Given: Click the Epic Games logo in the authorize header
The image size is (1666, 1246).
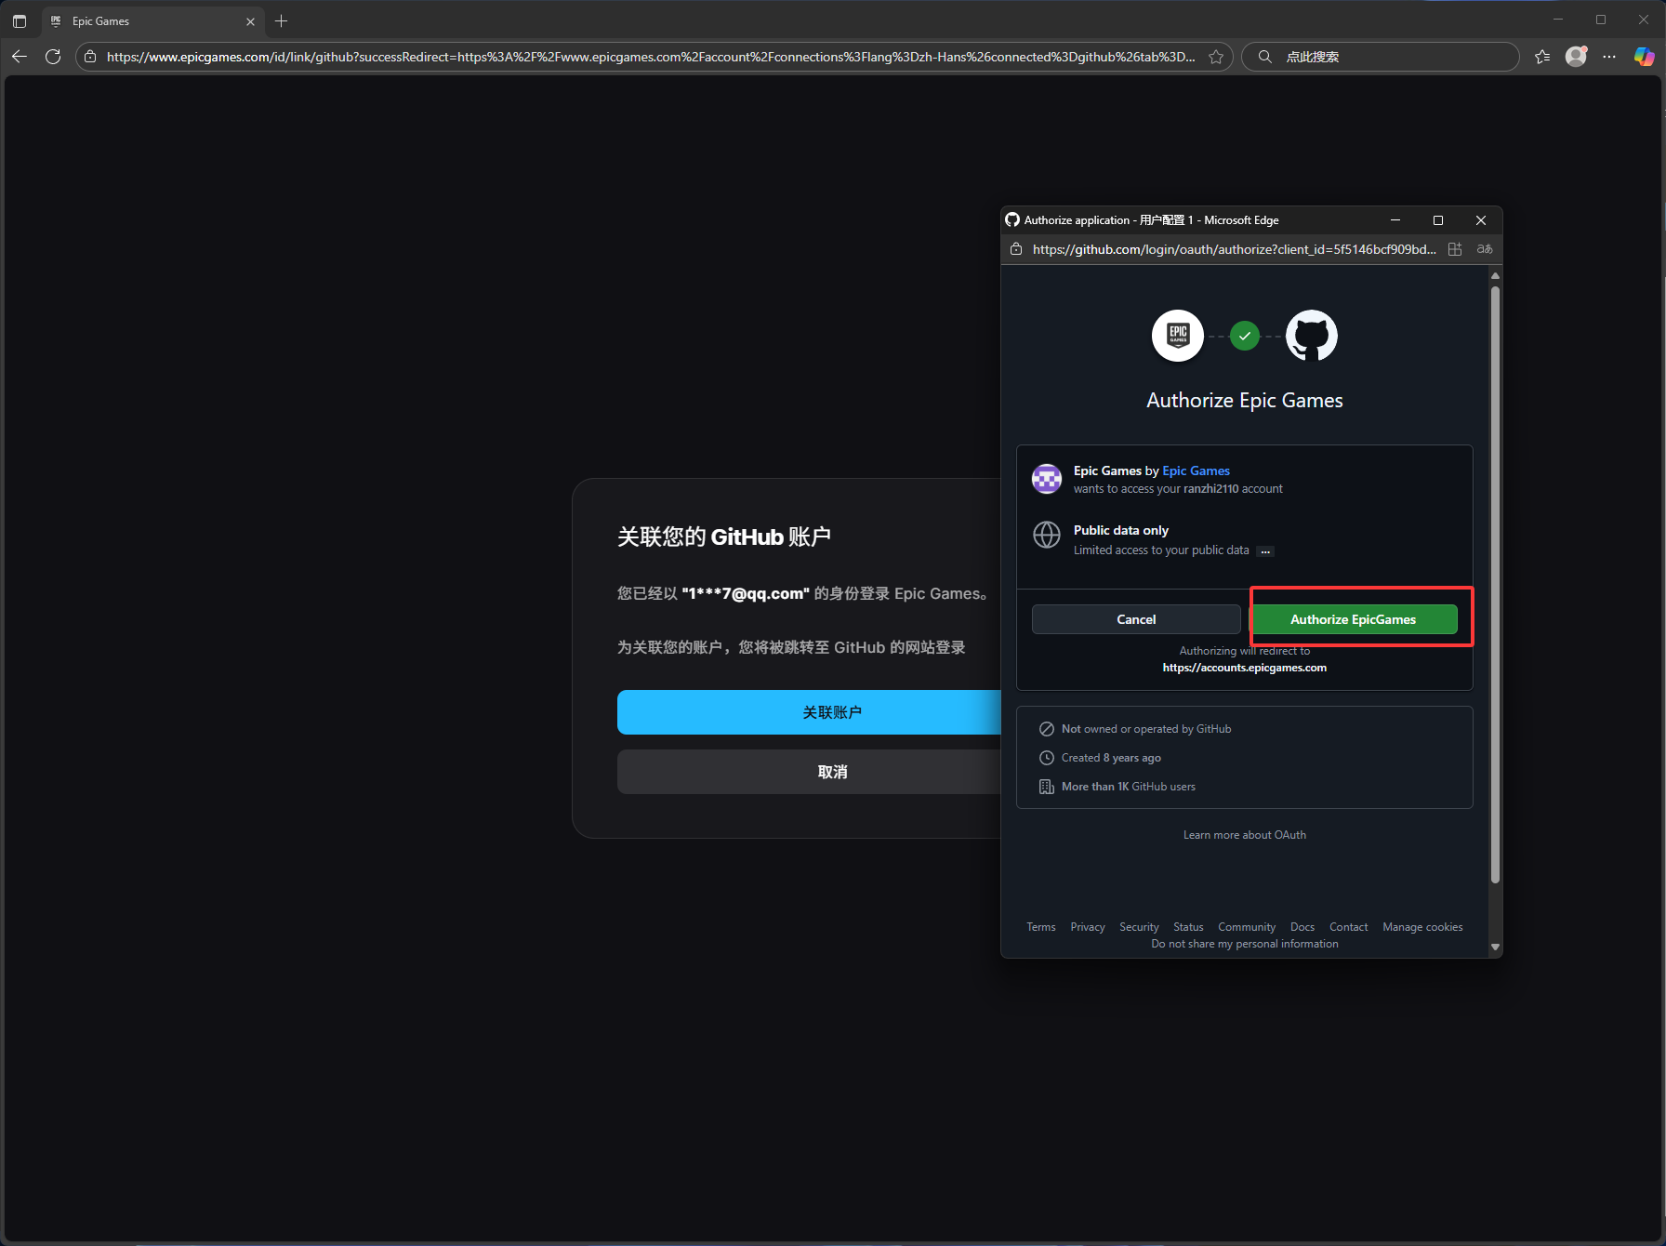Looking at the screenshot, I should coord(1178,336).
